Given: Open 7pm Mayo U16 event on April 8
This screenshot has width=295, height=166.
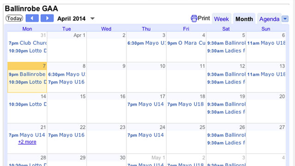Looking at the screenshot, I should click(x=66, y=82).
